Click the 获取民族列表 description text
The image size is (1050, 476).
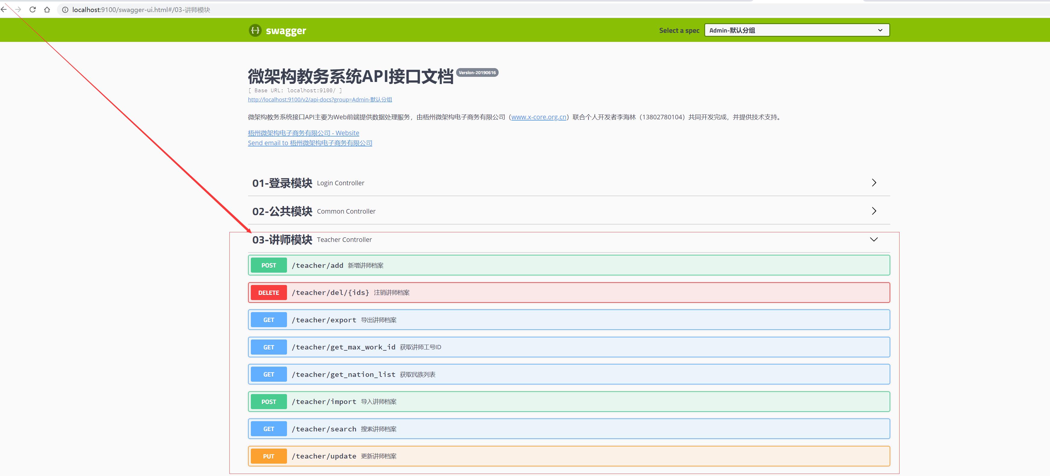tap(418, 374)
